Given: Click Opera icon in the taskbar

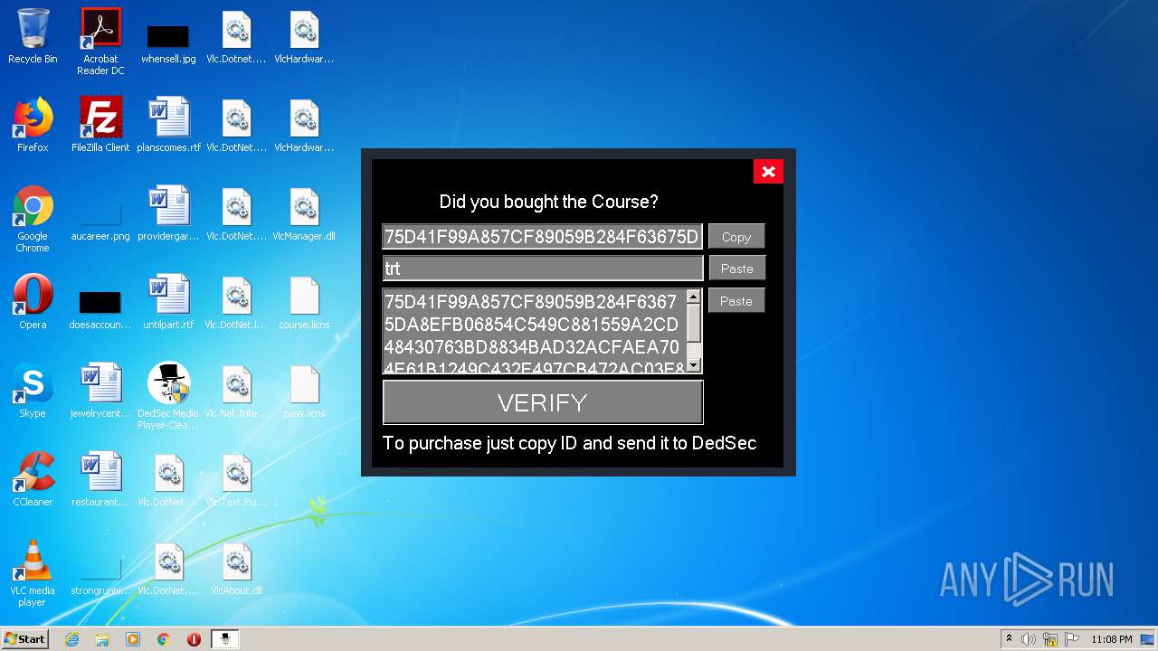Looking at the screenshot, I should click(194, 639).
